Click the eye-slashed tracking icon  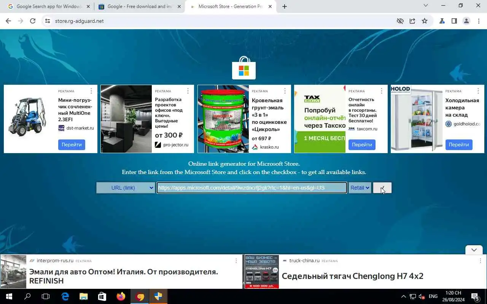tap(400, 21)
